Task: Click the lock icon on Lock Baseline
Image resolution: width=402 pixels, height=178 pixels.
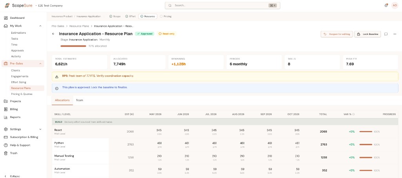Action: pos(359,34)
